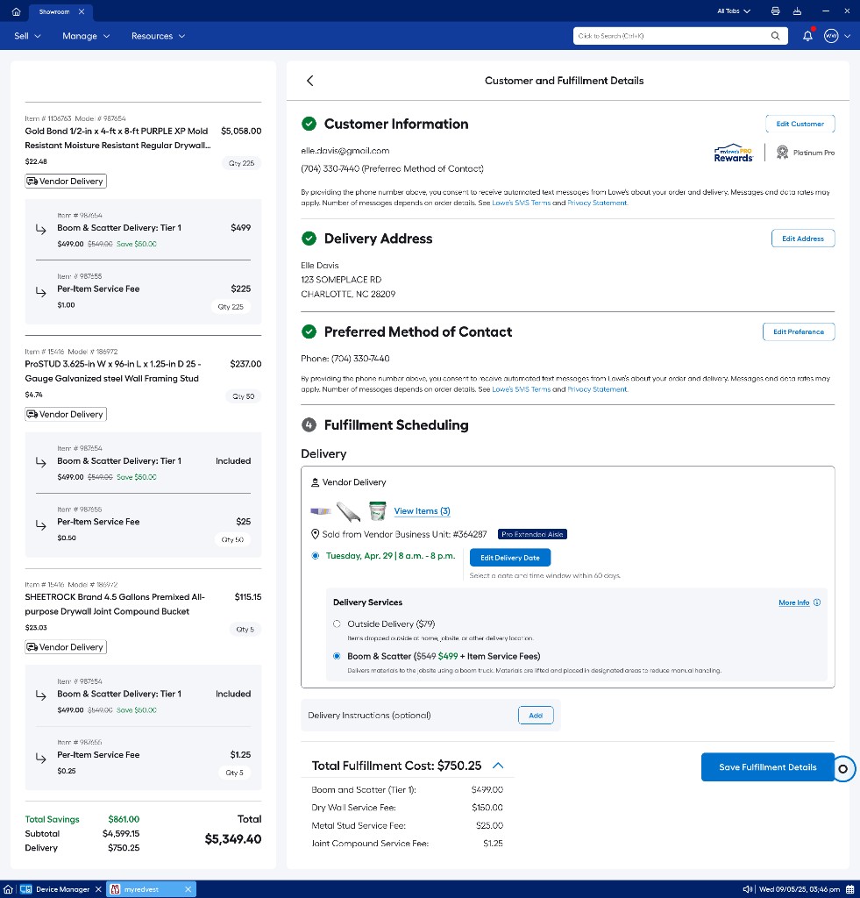The height and width of the screenshot is (898, 860).
Task: Select Boom & Scatter delivery option
Action: pos(337,656)
